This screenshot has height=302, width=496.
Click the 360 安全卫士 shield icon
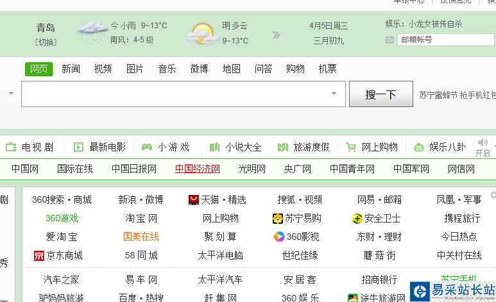pos(357,219)
